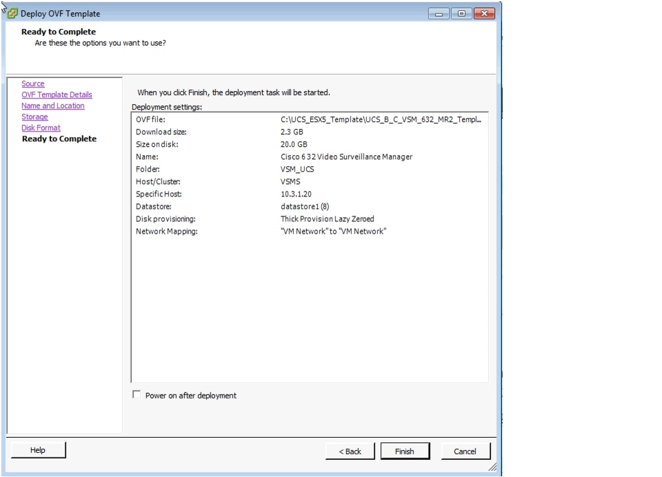Image resolution: width=662 pixels, height=477 pixels.
Task: Navigate to the Source step
Action: click(x=32, y=83)
